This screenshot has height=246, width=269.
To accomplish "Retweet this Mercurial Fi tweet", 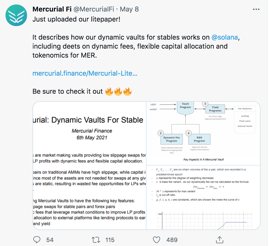I will point(95,240).
